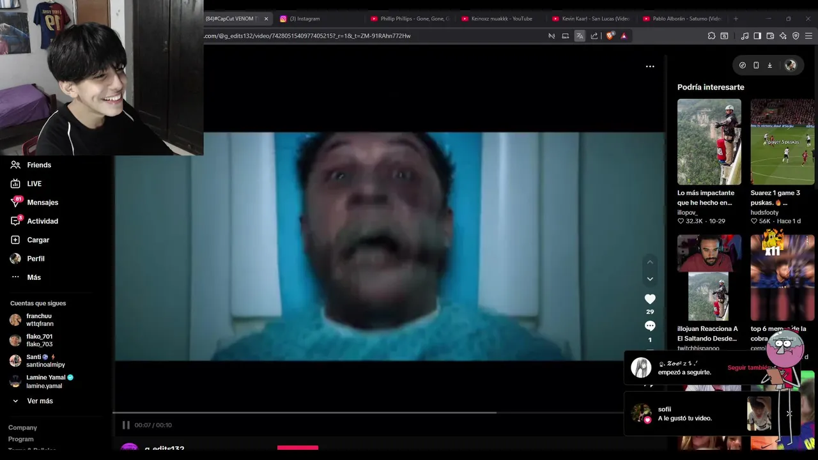Click the translate page icon in address bar
Image resolution: width=818 pixels, height=460 pixels.
(x=580, y=36)
